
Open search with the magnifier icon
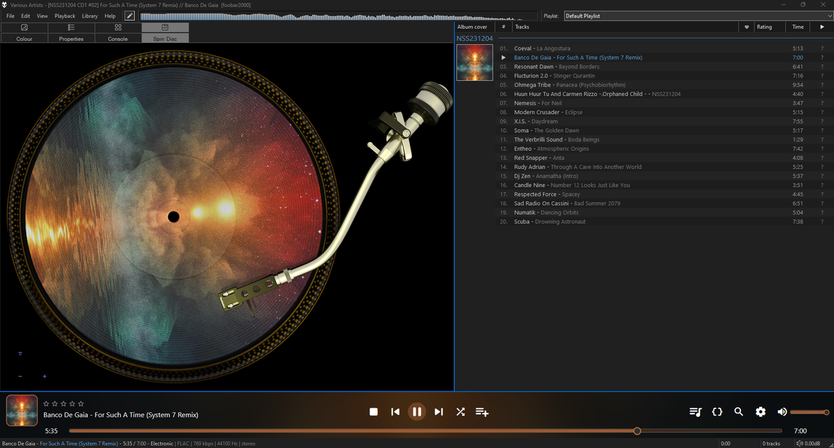(x=739, y=412)
